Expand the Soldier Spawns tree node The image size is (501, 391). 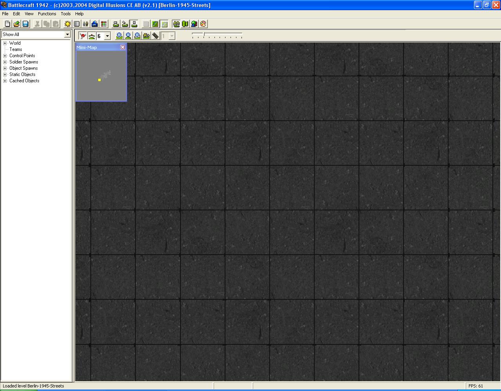(x=5, y=62)
